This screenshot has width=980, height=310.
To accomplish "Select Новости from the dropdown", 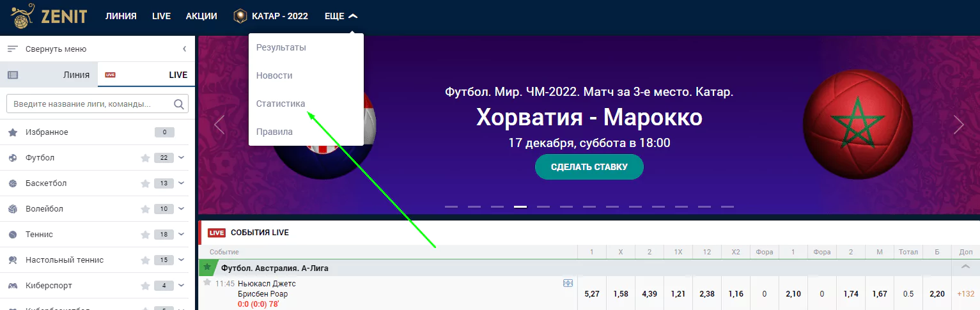I will coord(274,75).
